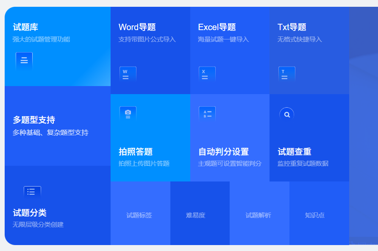
Task: Click the magnifier icon for 试题查重
Action: [x=286, y=114]
